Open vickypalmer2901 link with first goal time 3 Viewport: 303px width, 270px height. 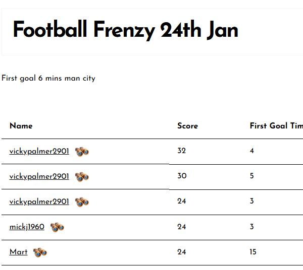point(39,201)
